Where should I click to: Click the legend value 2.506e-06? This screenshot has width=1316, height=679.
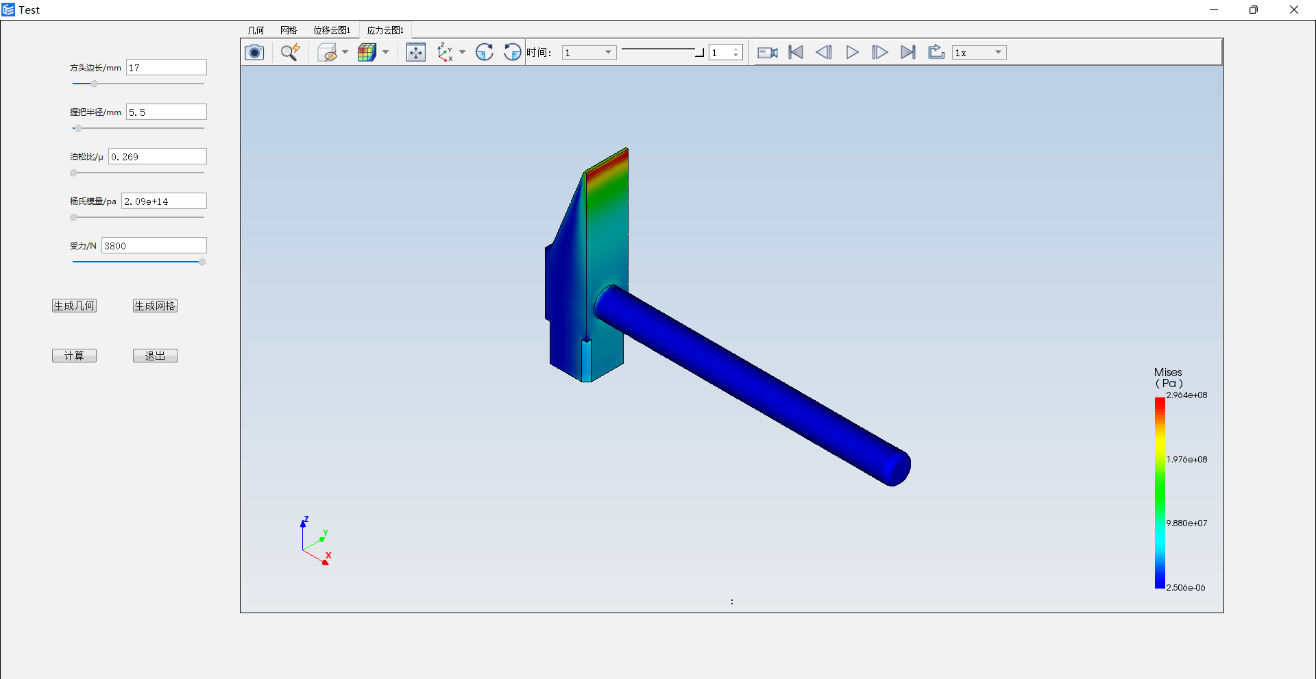click(1186, 588)
